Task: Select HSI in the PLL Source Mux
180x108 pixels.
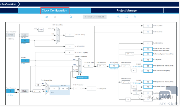Action: point(46,86)
